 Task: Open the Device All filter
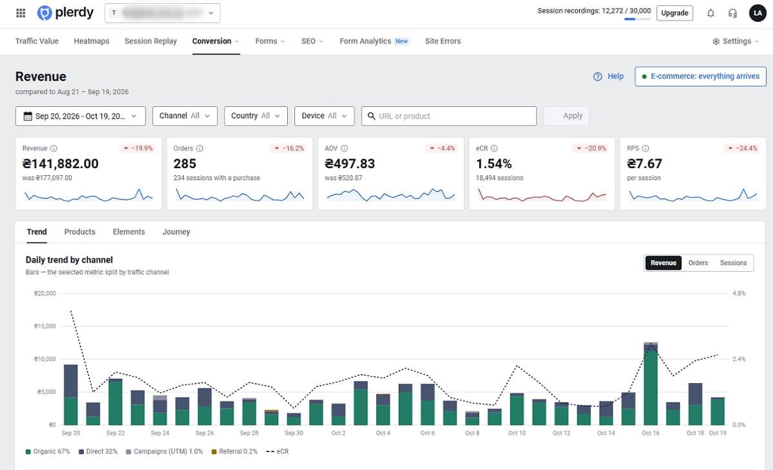[x=325, y=116]
